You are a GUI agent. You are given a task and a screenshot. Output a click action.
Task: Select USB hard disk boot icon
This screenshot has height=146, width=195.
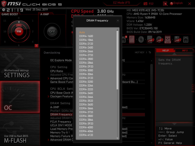click(150, 39)
